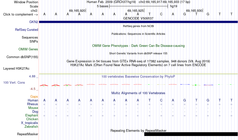Select the Human species row label
Viewport: 238px width, 140px height.
(33, 100)
